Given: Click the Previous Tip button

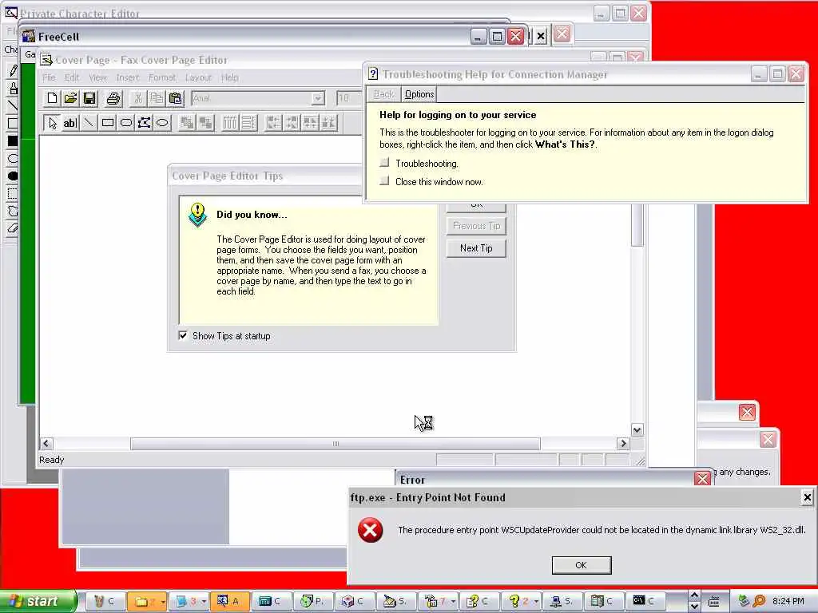Looking at the screenshot, I should pos(476,226).
